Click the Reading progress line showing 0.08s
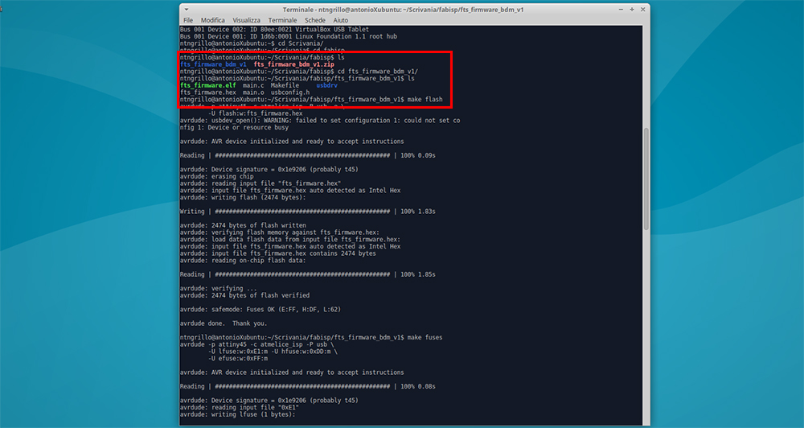The width and height of the screenshot is (804, 428). click(308, 386)
